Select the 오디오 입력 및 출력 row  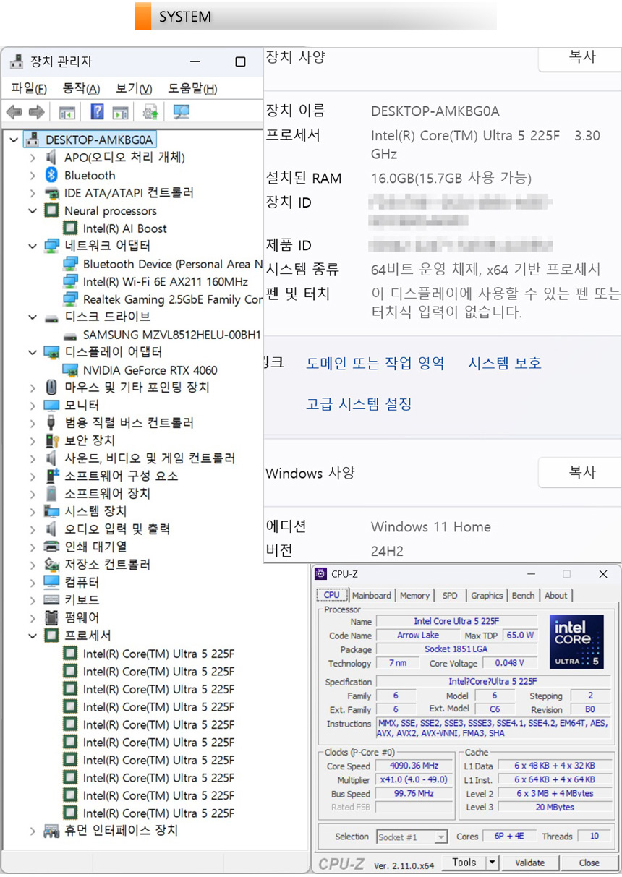coord(108,529)
